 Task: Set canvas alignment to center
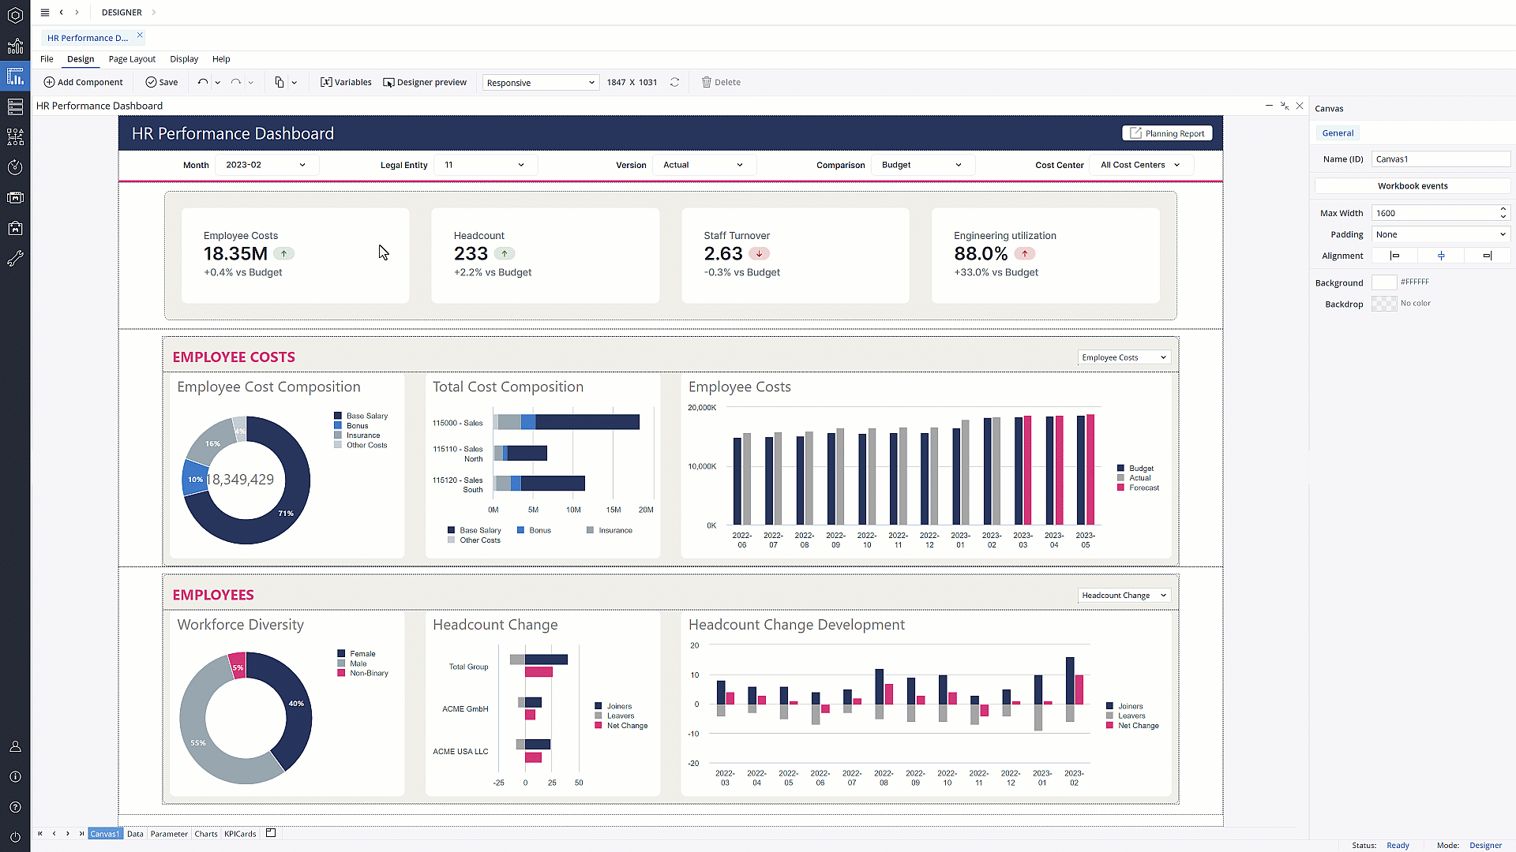pos(1441,255)
